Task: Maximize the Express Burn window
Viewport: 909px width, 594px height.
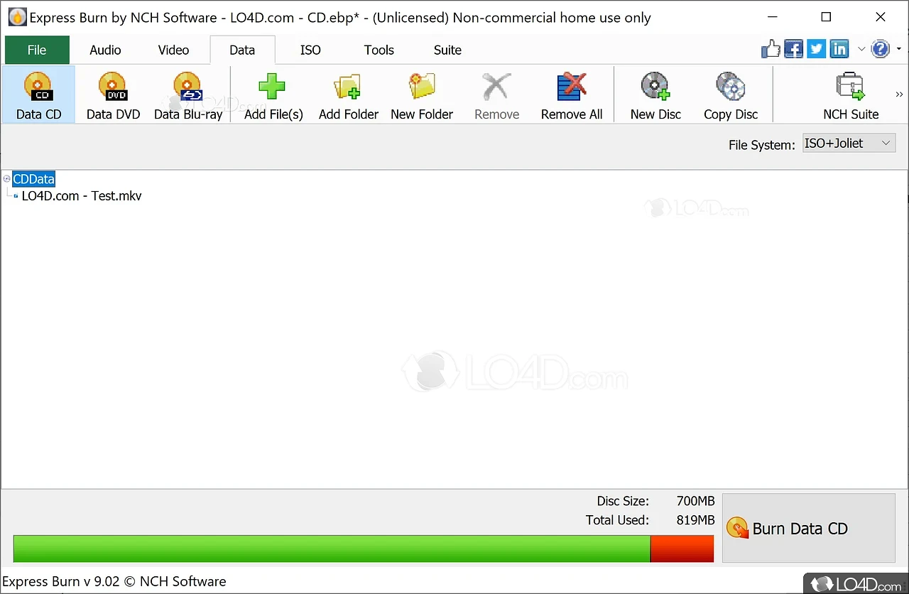Action: (x=826, y=17)
